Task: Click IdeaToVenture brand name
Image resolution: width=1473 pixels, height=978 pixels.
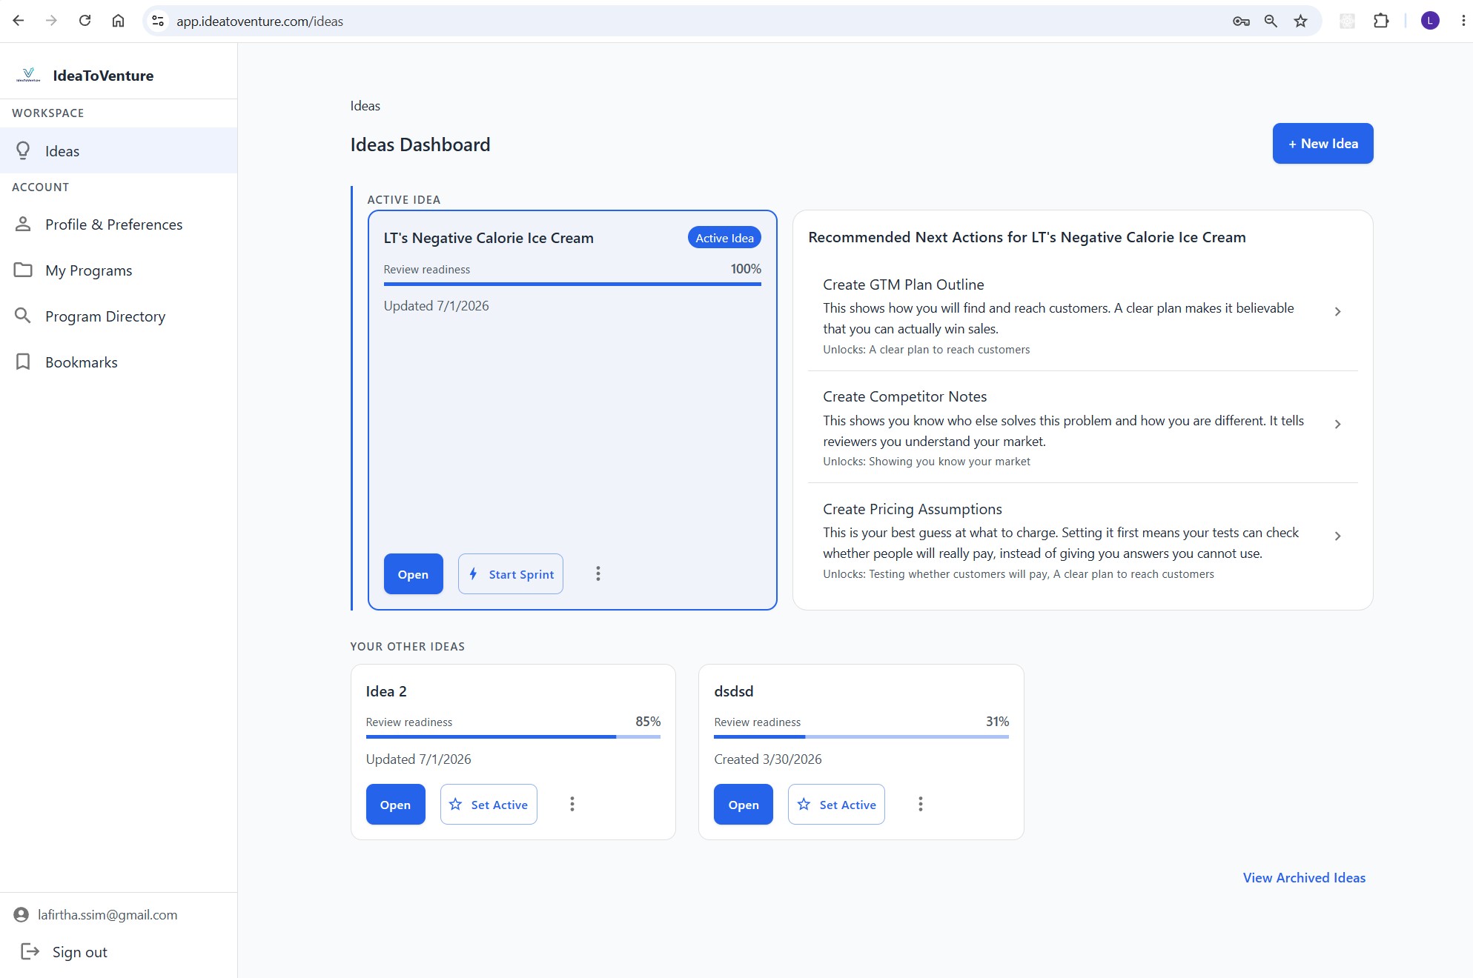Action: pyautogui.click(x=103, y=75)
